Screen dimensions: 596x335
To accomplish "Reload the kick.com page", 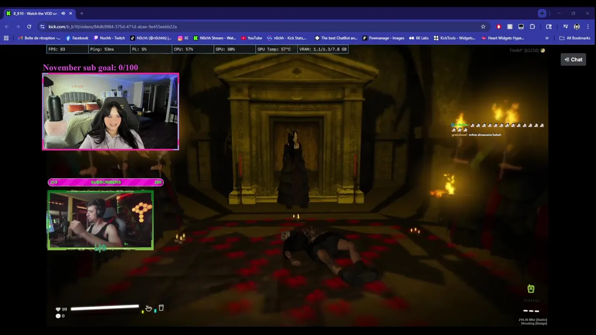I will (29, 27).
